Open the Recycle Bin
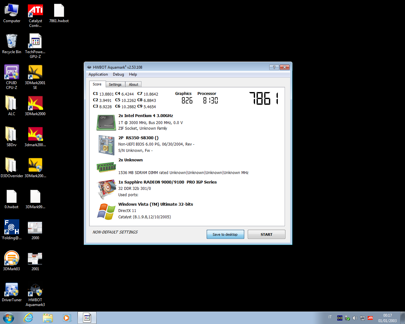 [12, 44]
